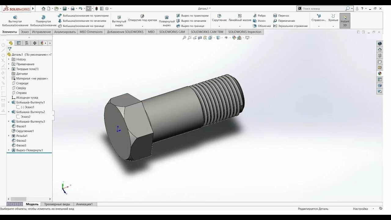Expand the Примечания node

(9, 64)
